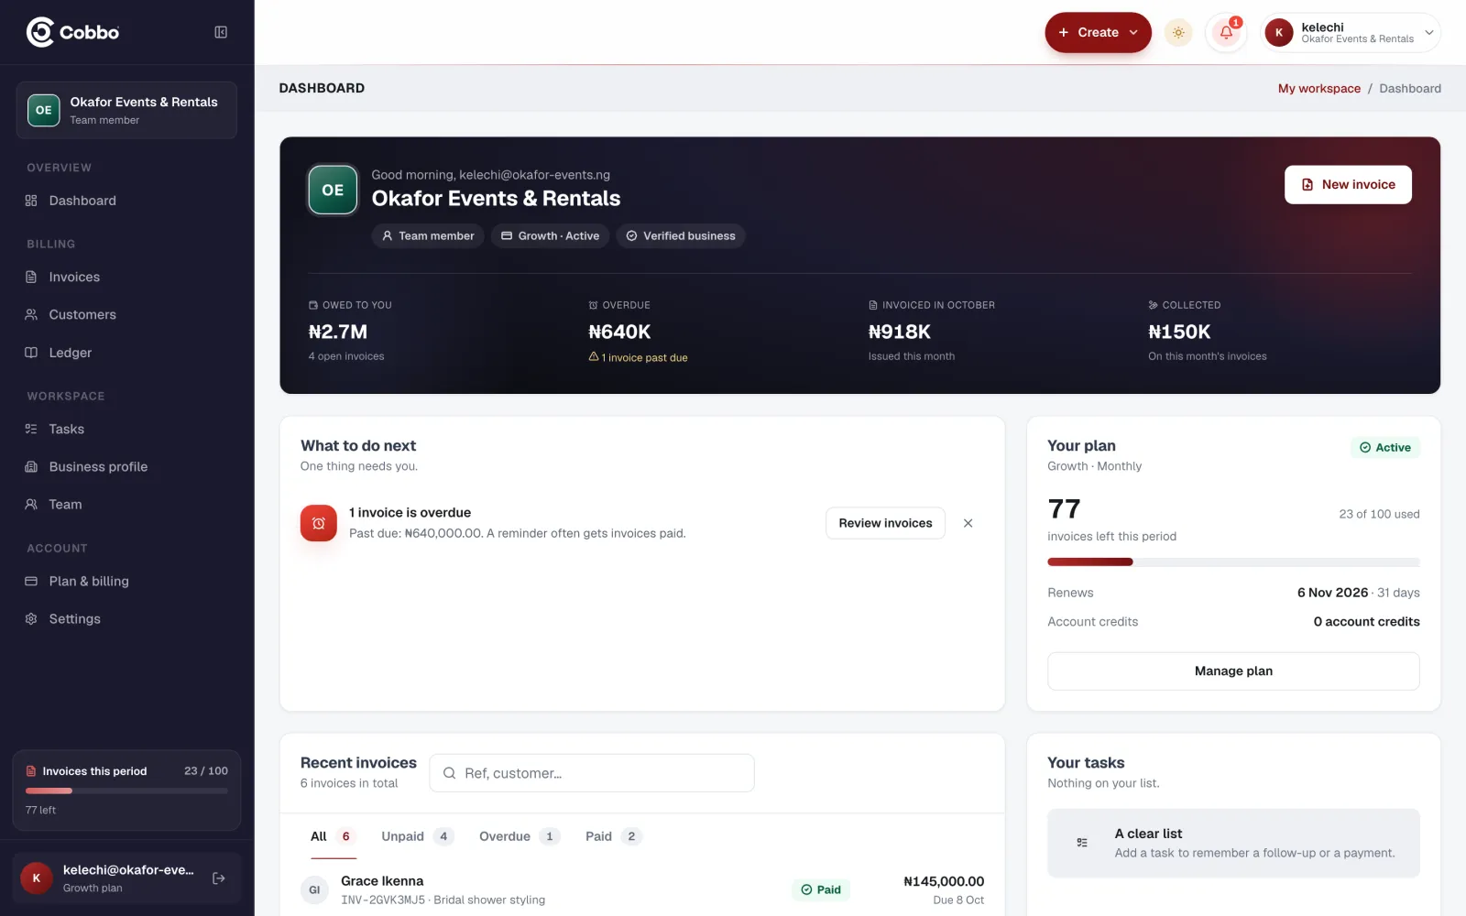
Task: Open the Okafor Events & Rentals workspace switcher
Action: tap(126, 110)
